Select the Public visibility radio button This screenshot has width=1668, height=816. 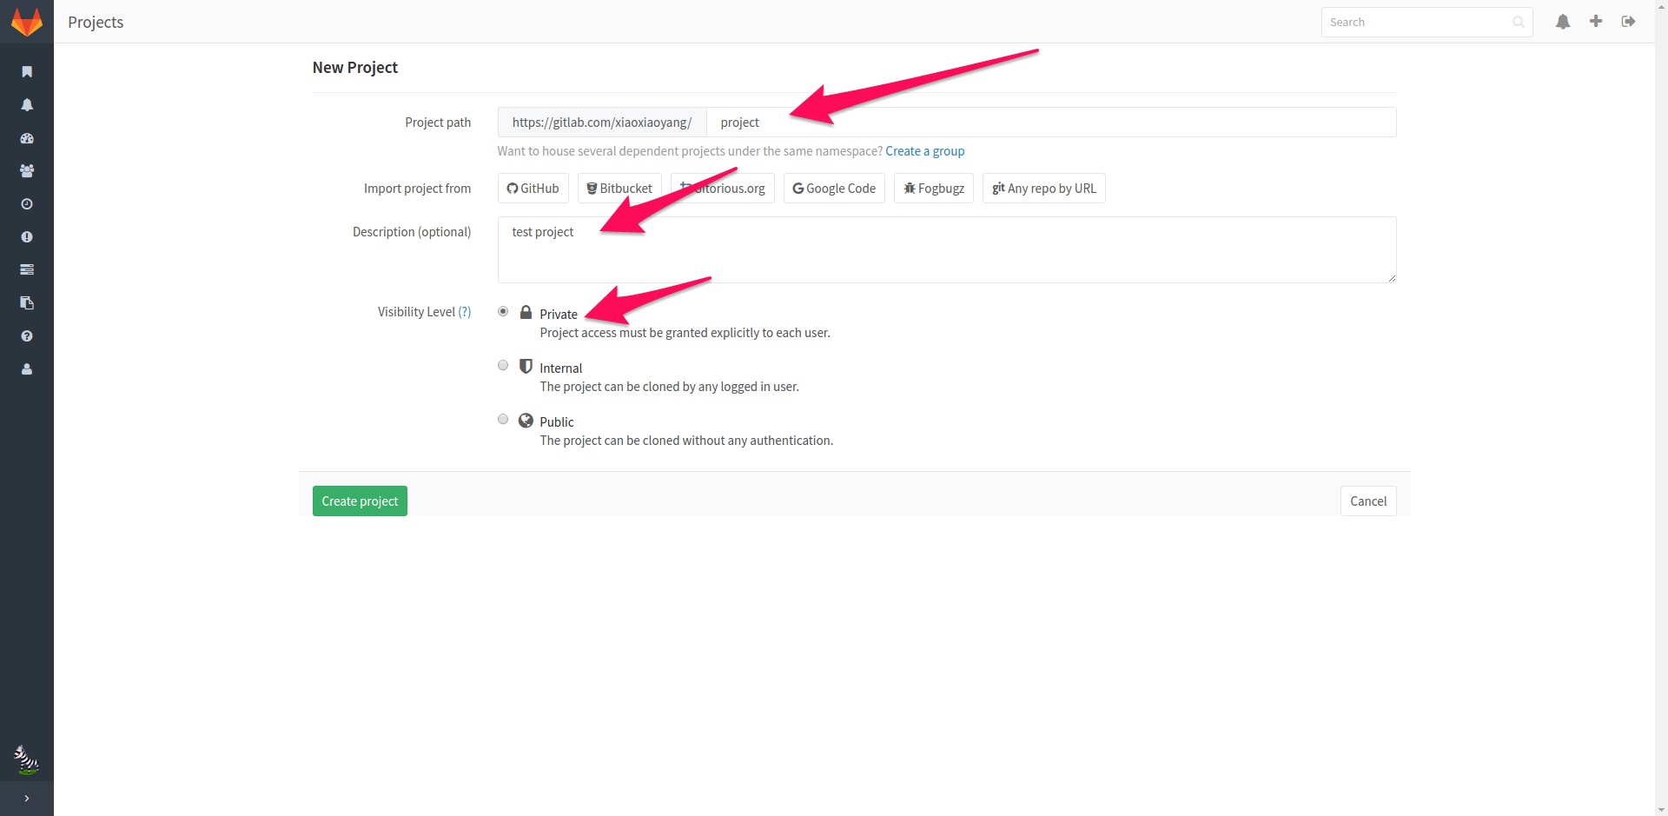tap(503, 419)
